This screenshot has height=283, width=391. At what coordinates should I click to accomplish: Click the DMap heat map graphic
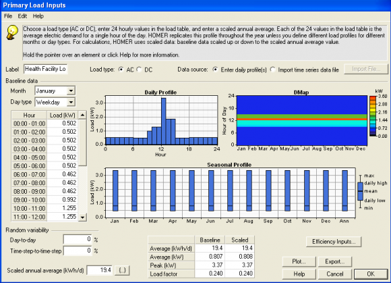click(302, 120)
